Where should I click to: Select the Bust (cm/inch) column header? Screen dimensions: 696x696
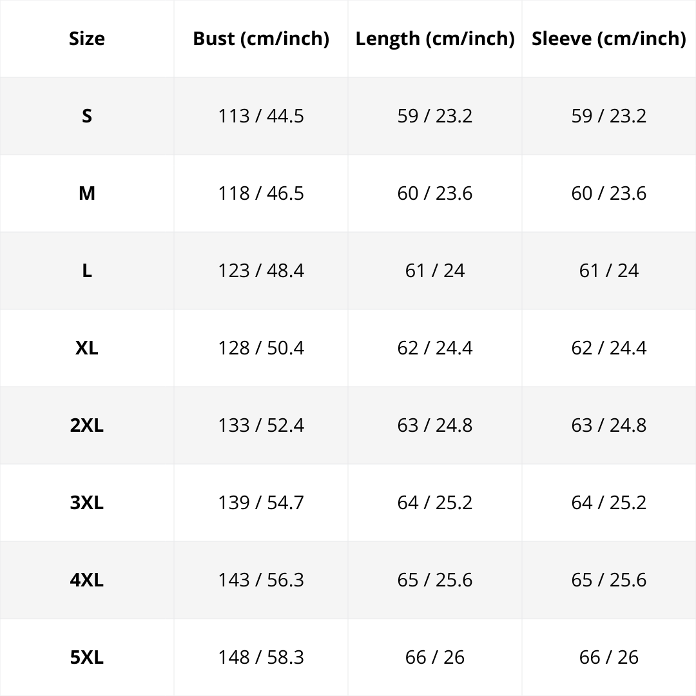pyautogui.click(x=261, y=39)
